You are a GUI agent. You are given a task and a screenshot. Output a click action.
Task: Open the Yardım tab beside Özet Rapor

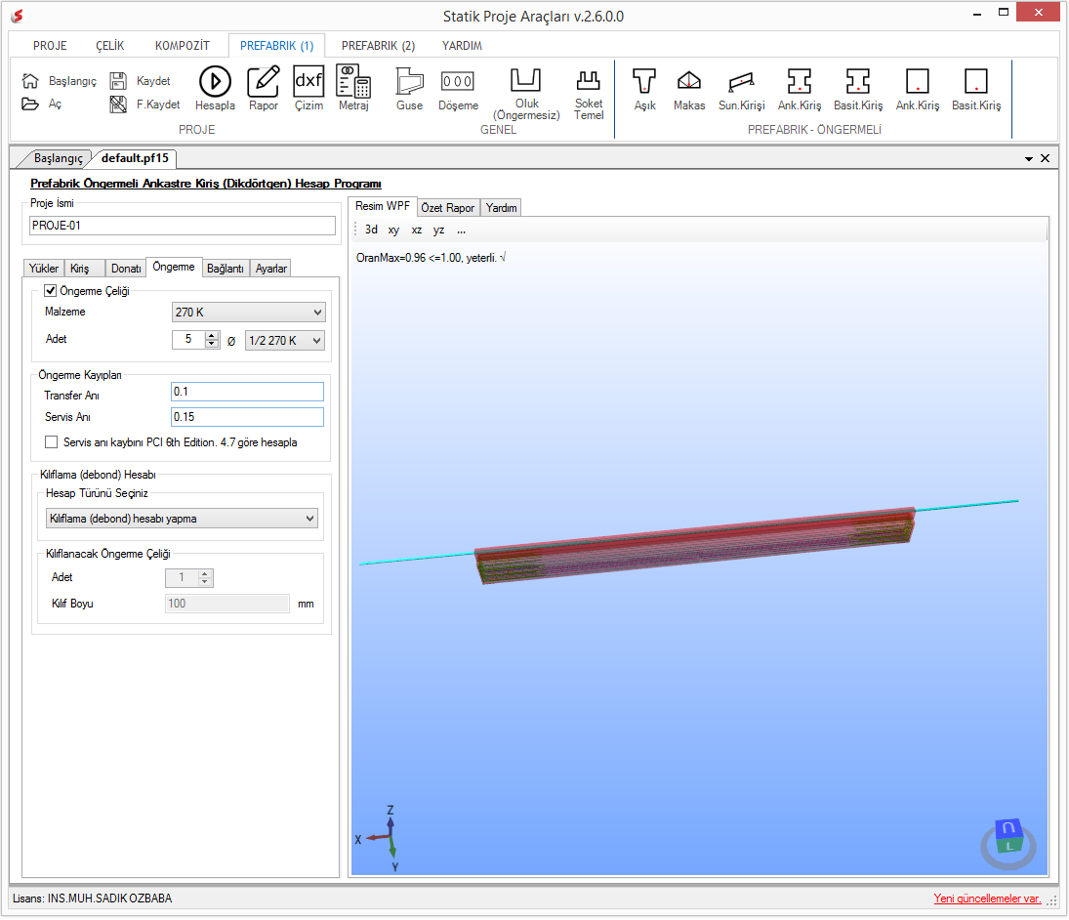coord(501,208)
